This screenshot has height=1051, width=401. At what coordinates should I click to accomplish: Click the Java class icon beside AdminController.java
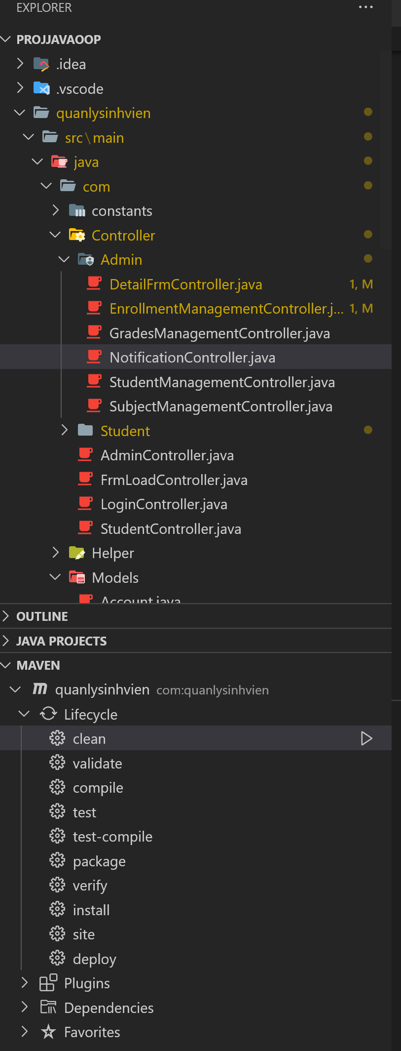tap(85, 454)
